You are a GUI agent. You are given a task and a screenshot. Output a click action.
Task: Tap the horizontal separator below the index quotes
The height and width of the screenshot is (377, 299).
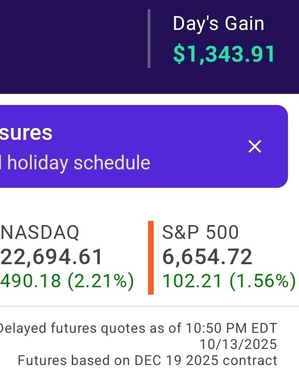[149, 306]
